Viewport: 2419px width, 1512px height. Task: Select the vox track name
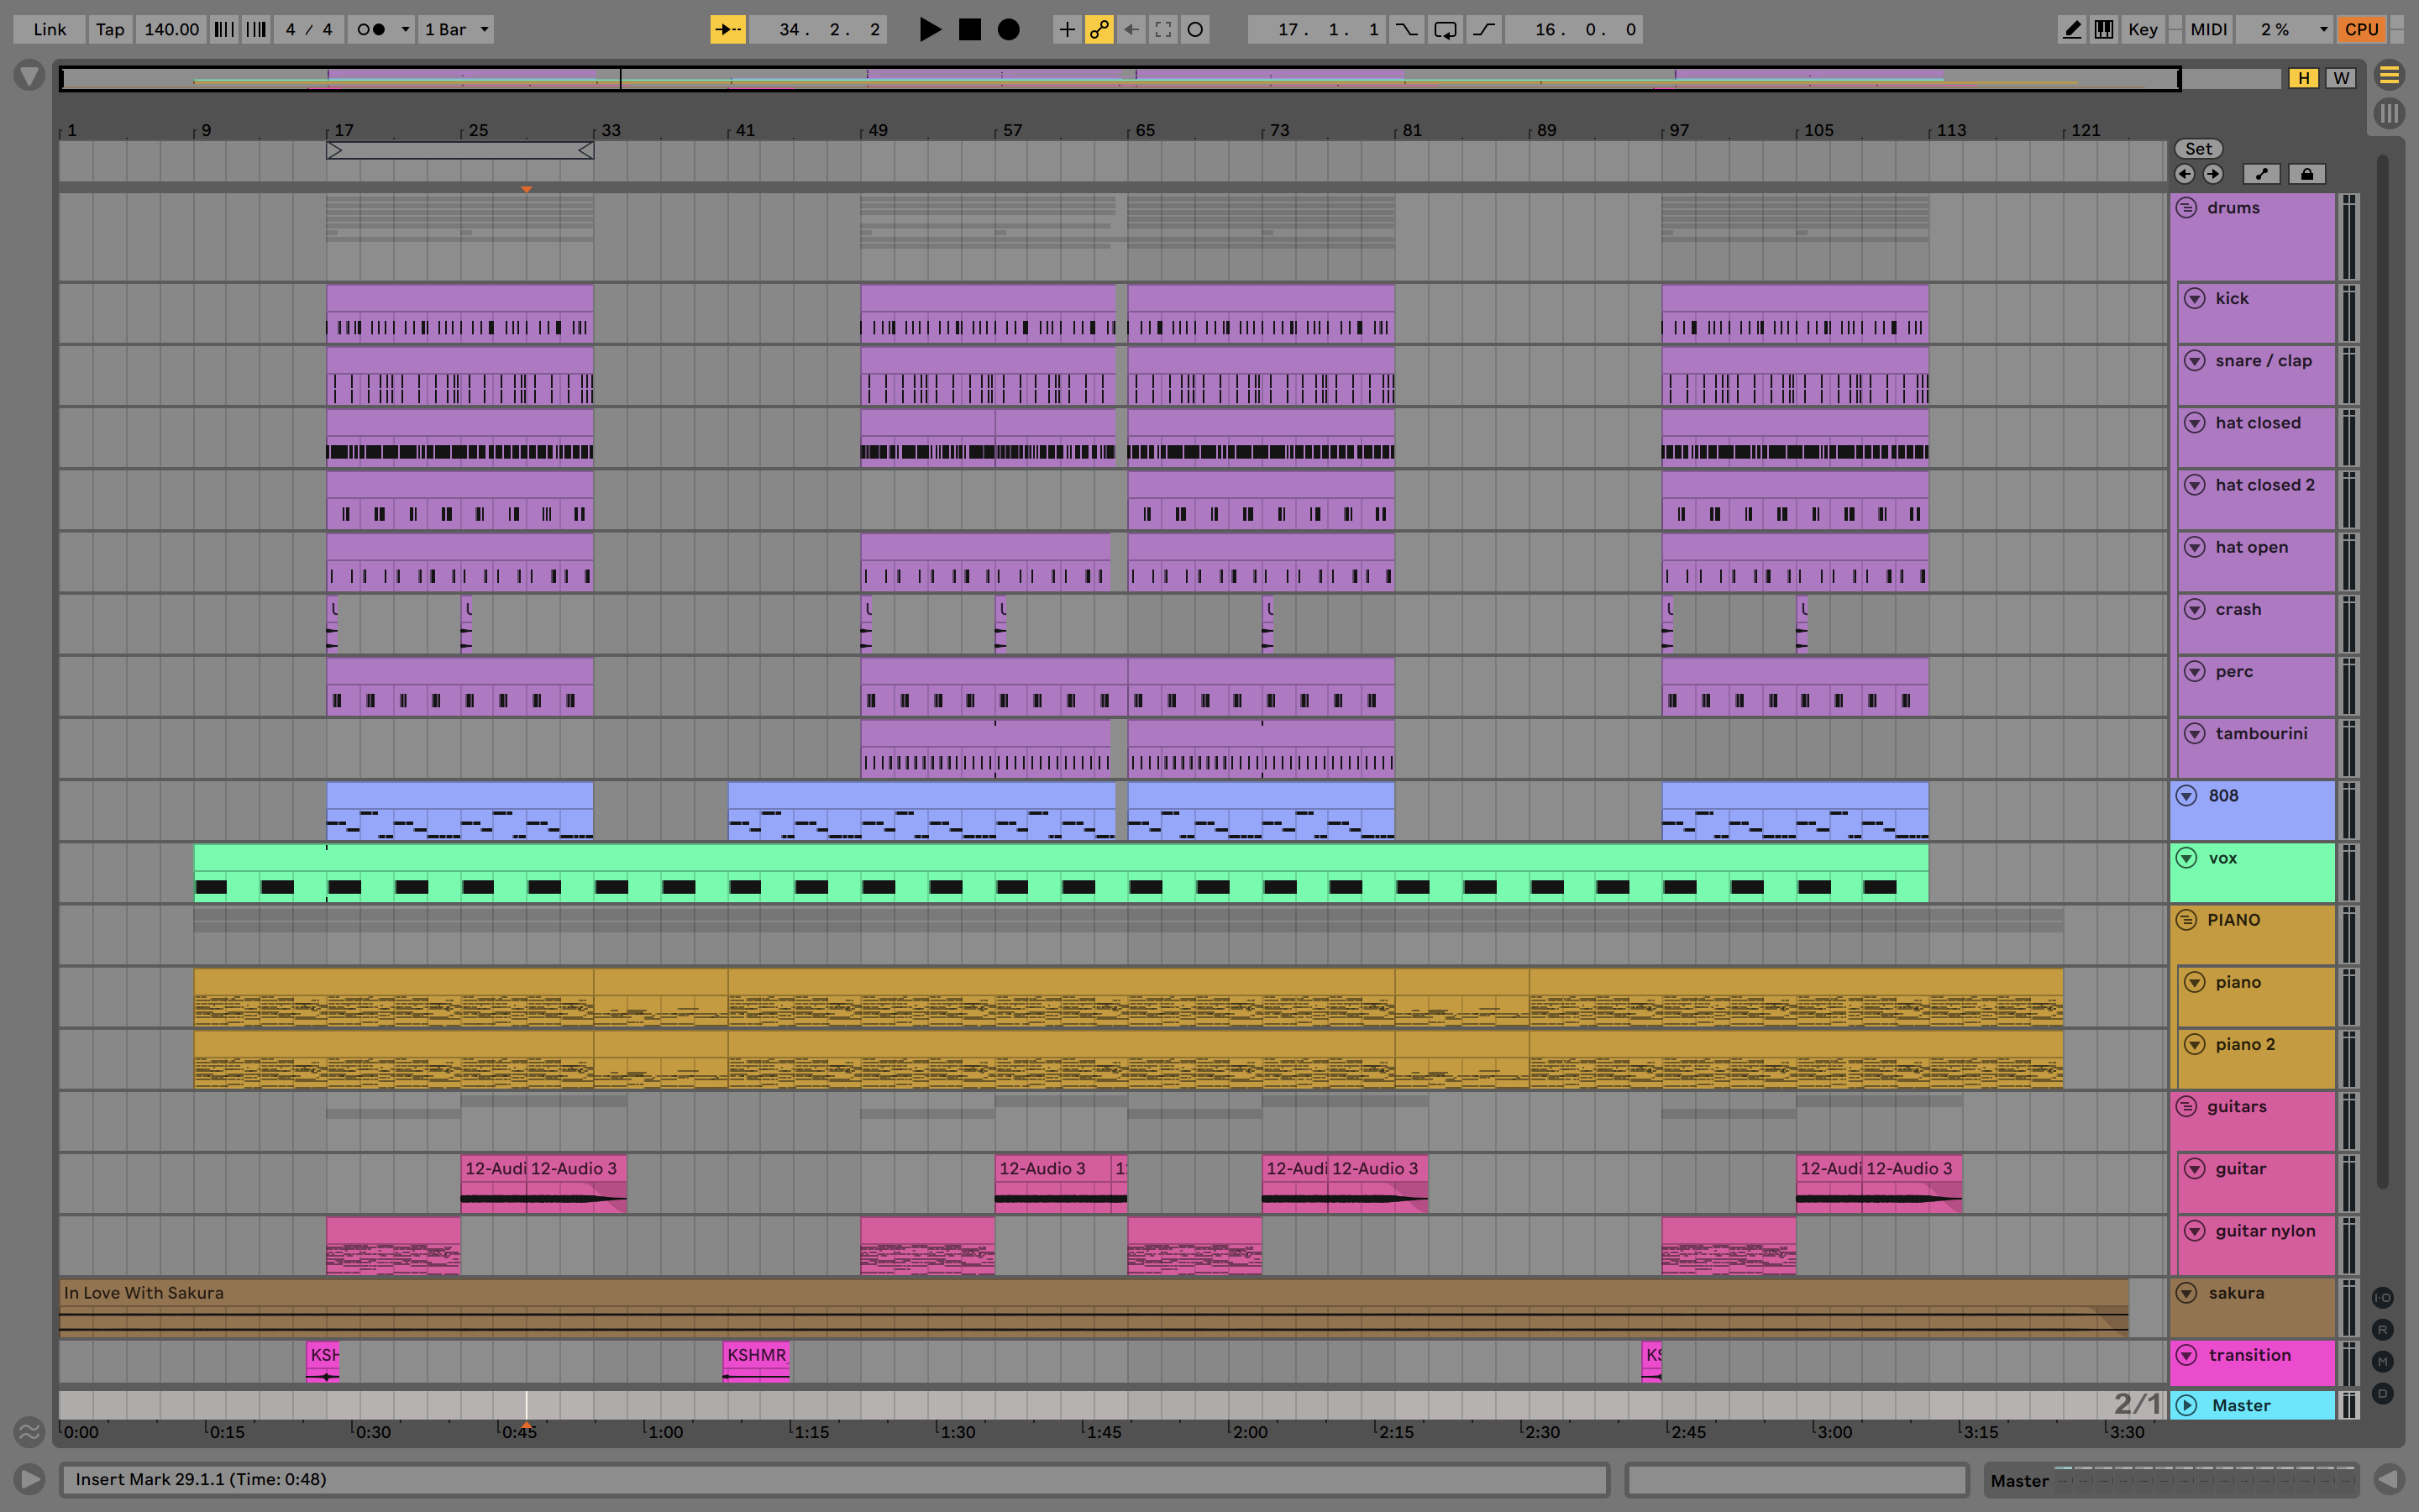click(2222, 857)
